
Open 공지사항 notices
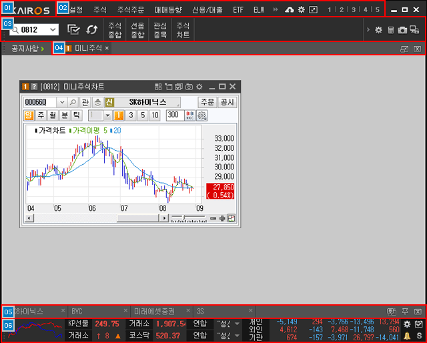click(27, 49)
